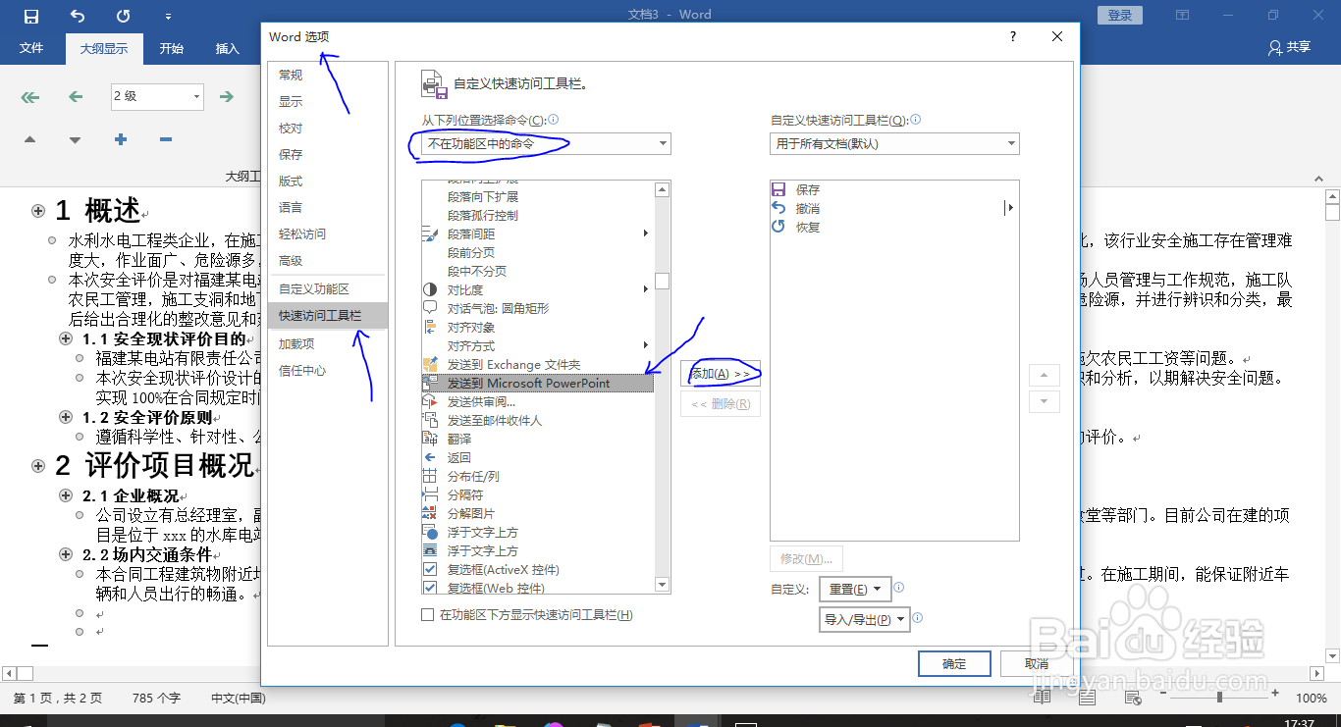Screen dimensions: 1341x727
Task: Select the 分解图片 command in the list
Action: coord(537,513)
